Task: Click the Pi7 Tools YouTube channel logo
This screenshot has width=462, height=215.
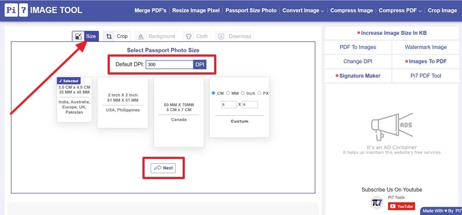Action: click(377, 202)
